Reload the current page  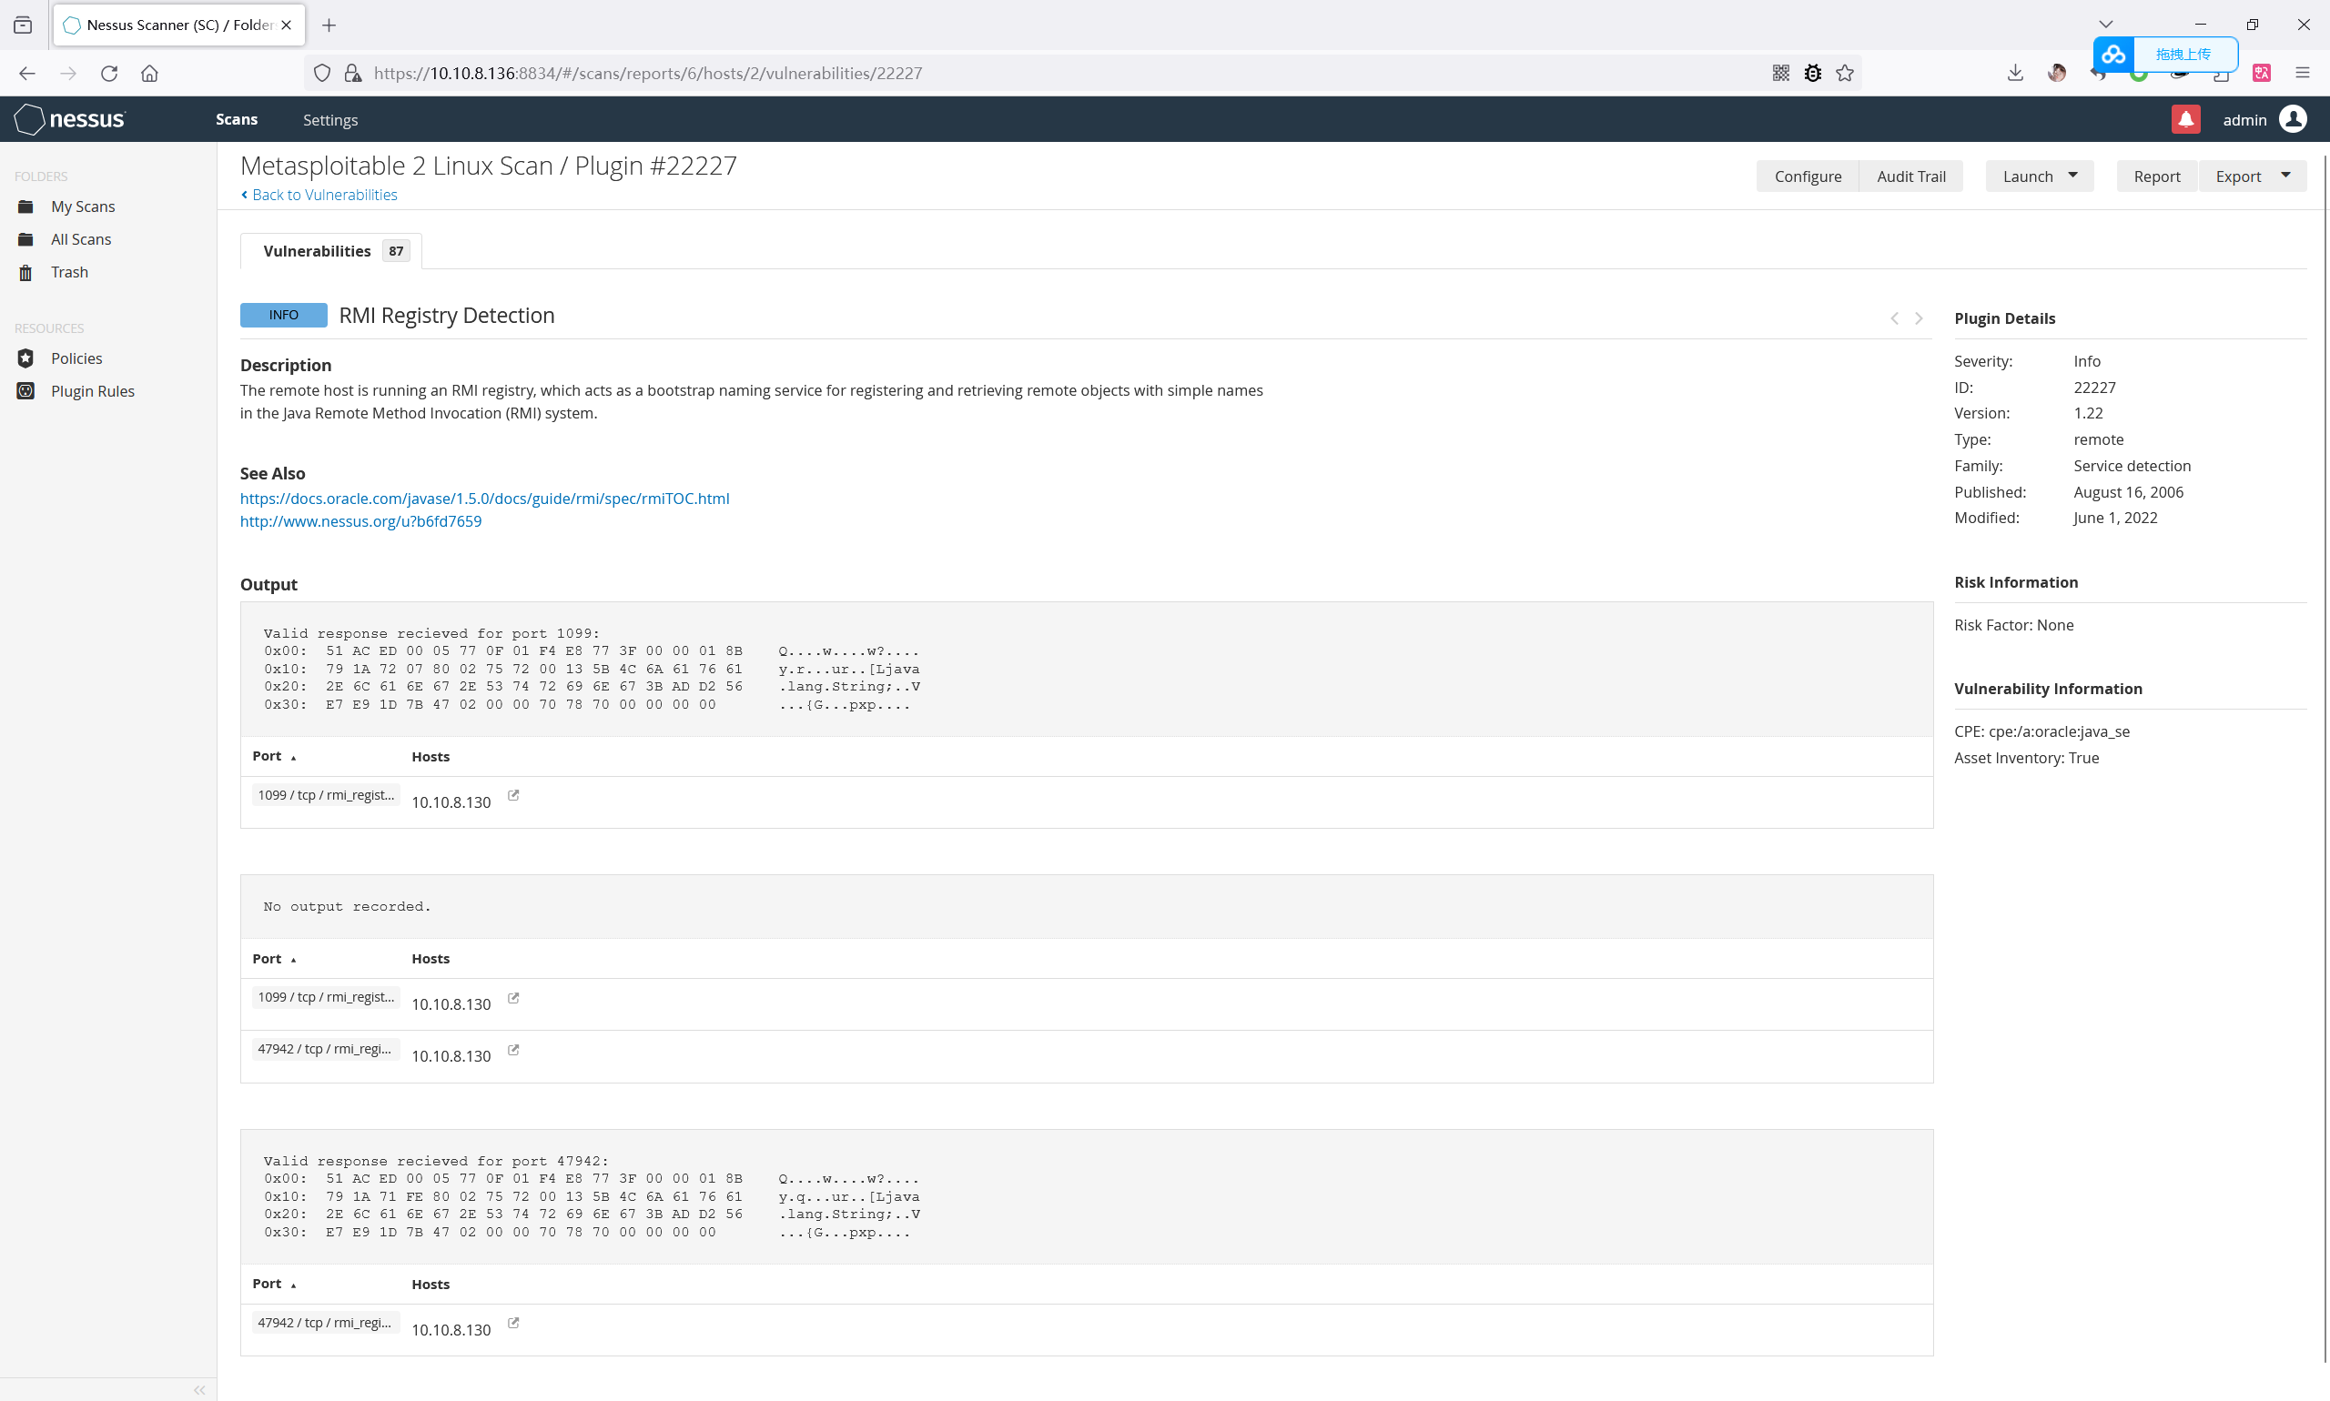pyautogui.click(x=108, y=73)
